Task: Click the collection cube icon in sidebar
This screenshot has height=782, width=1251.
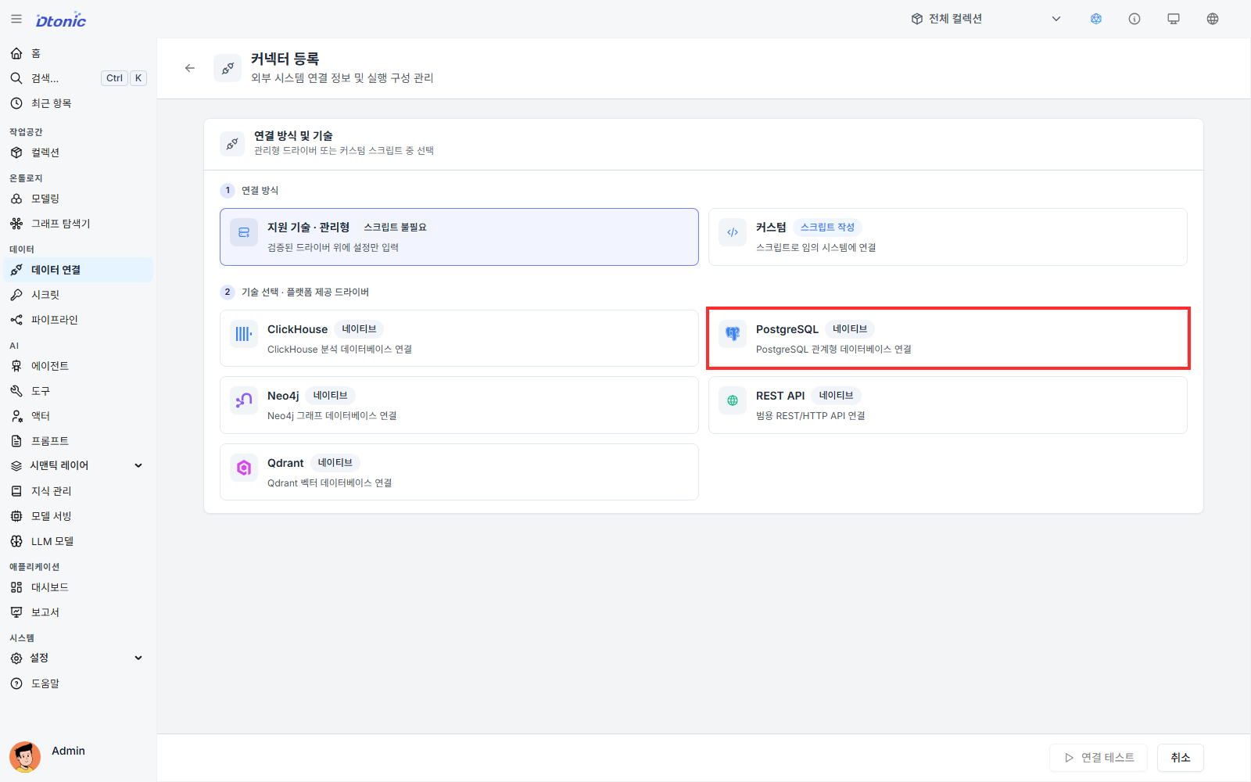Action: (16, 152)
